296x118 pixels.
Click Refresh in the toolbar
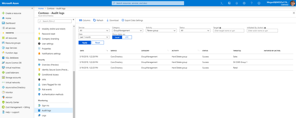(x=98, y=20)
